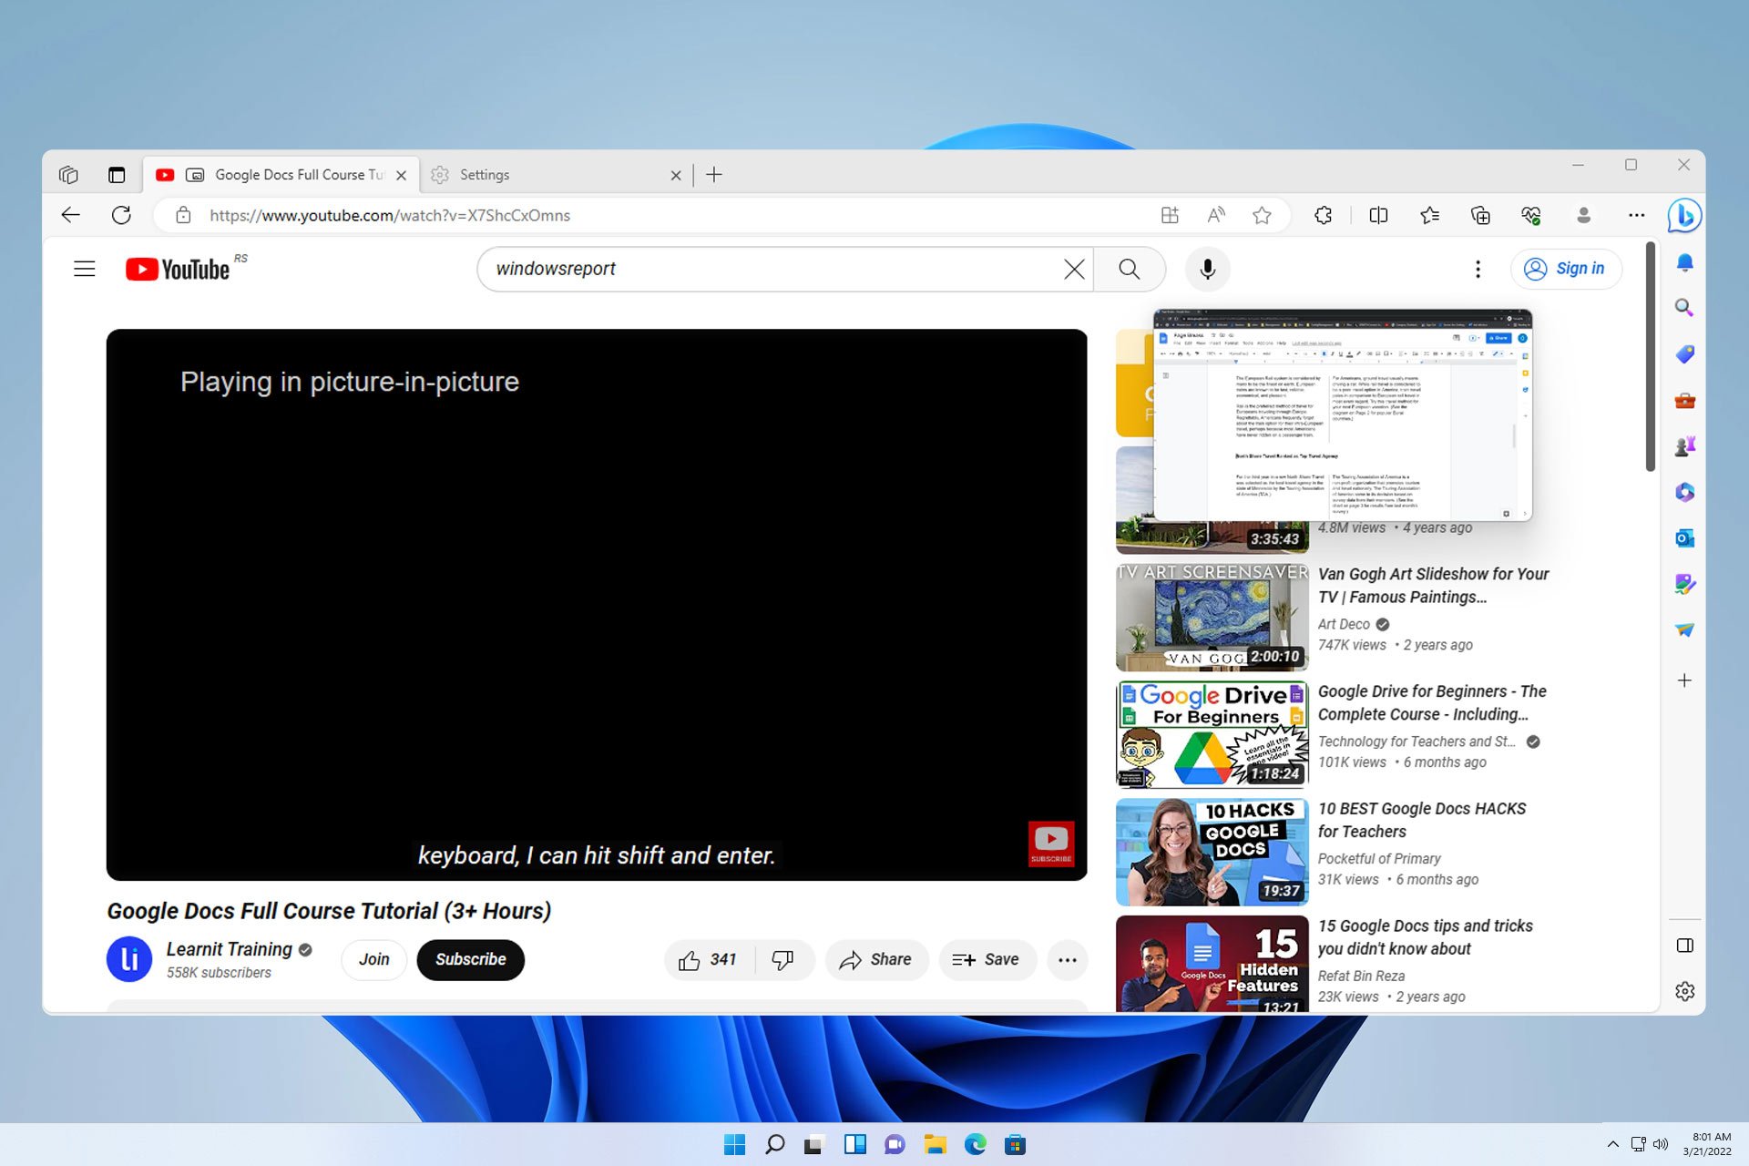Dislike this video
This screenshot has width=1749, height=1166.
coord(783,959)
